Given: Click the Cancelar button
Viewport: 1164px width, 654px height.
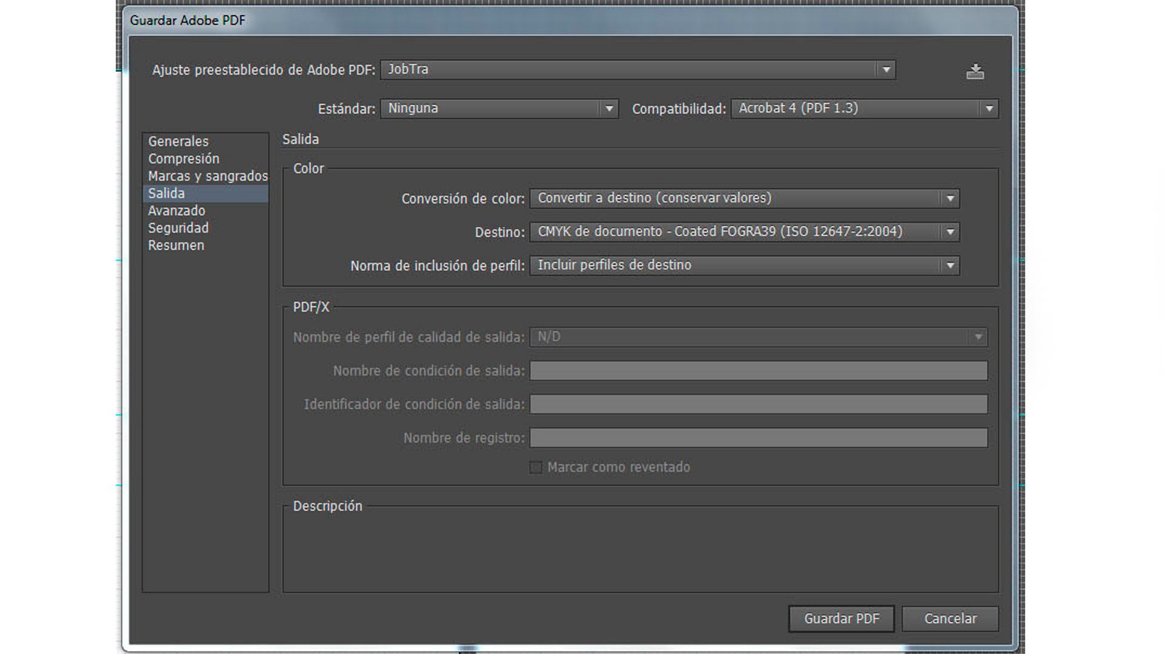Looking at the screenshot, I should coord(950,619).
